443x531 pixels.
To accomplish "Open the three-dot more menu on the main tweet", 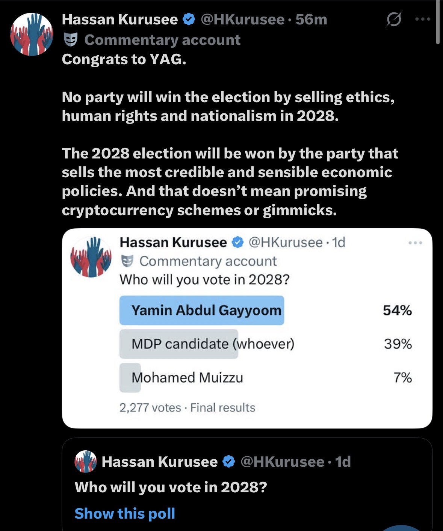I will click(423, 19).
